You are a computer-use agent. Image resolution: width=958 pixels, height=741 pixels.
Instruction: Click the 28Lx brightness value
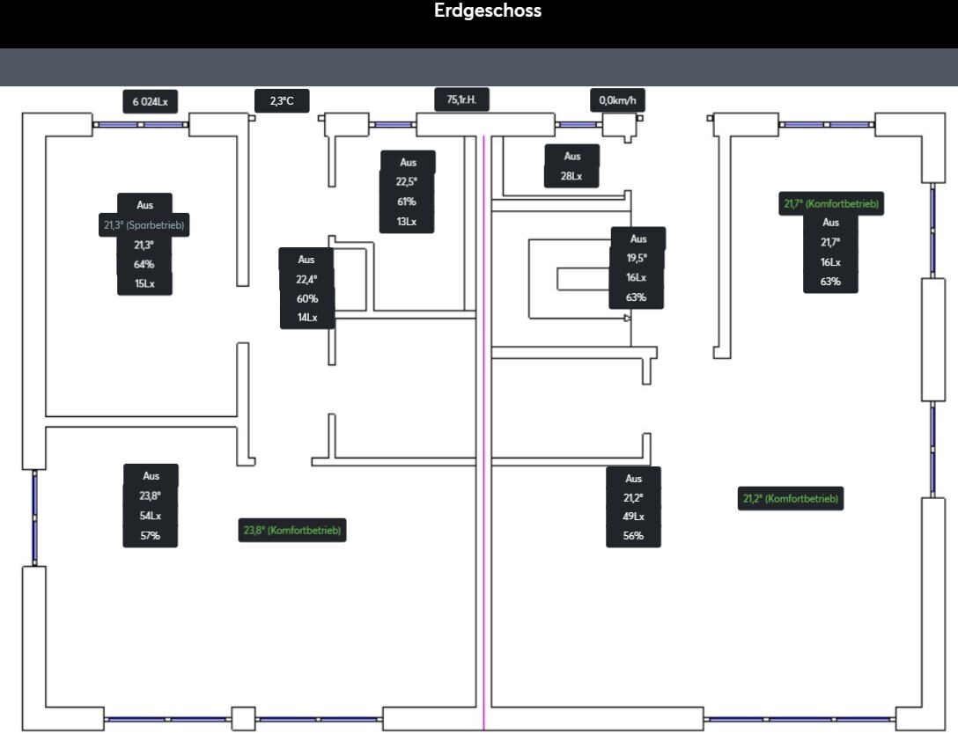(x=571, y=176)
